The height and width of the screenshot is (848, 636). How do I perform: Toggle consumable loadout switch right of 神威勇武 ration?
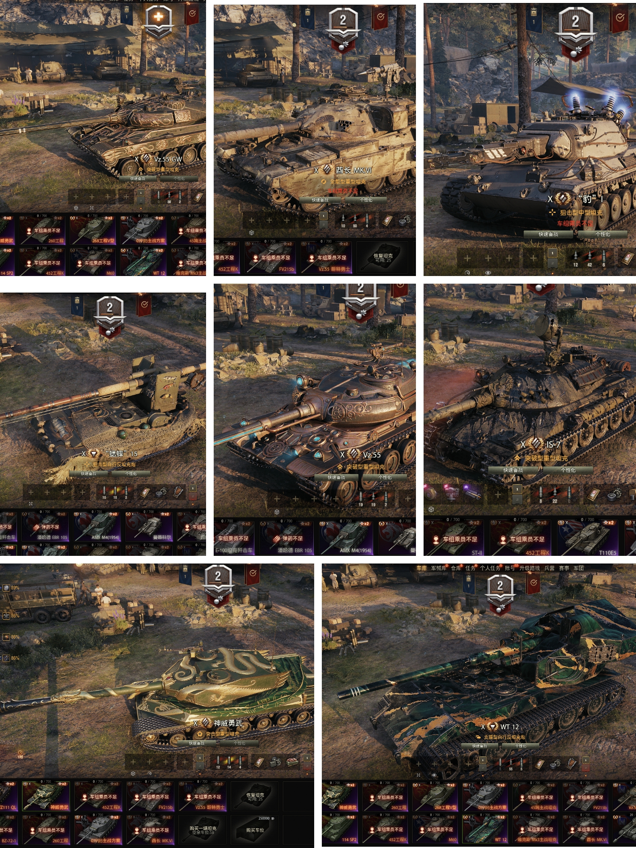click(x=308, y=762)
